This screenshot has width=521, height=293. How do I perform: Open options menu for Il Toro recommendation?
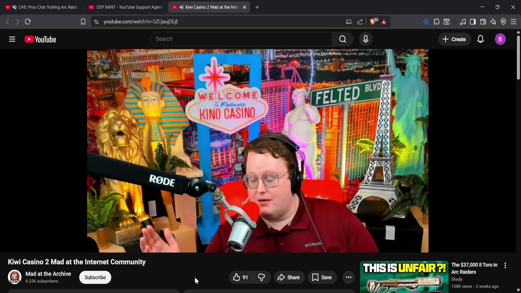pos(505,265)
